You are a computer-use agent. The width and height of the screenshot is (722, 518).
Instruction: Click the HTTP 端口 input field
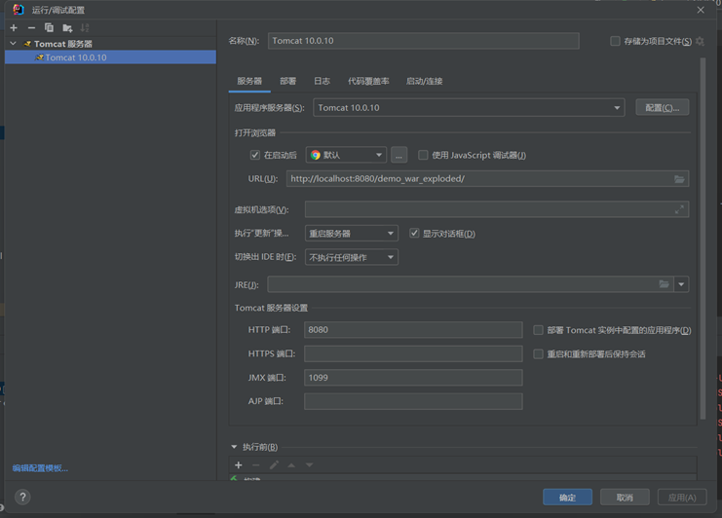tap(413, 330)
